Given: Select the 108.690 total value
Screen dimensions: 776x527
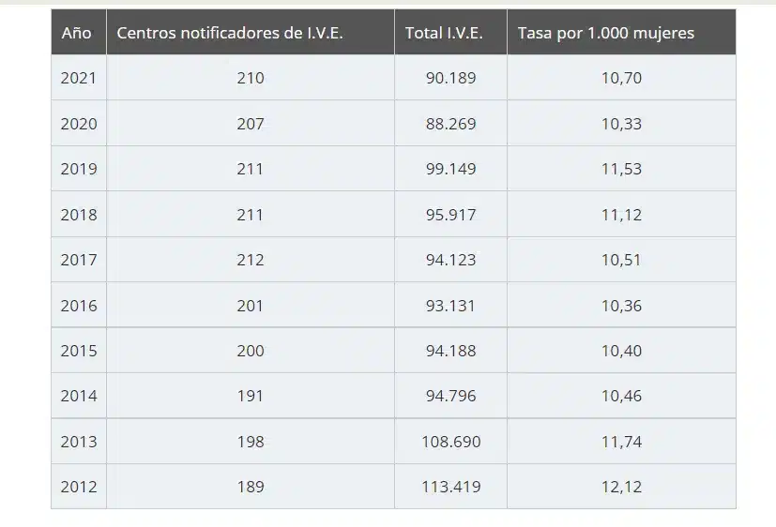Looking at the screenshot, I should pyautogui.click(x=450, y=442).
